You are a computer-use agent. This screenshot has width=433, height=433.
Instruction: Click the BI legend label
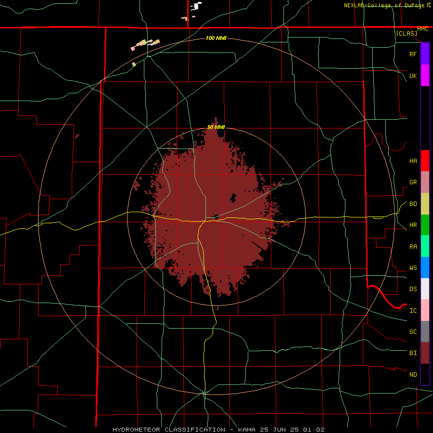413,353
